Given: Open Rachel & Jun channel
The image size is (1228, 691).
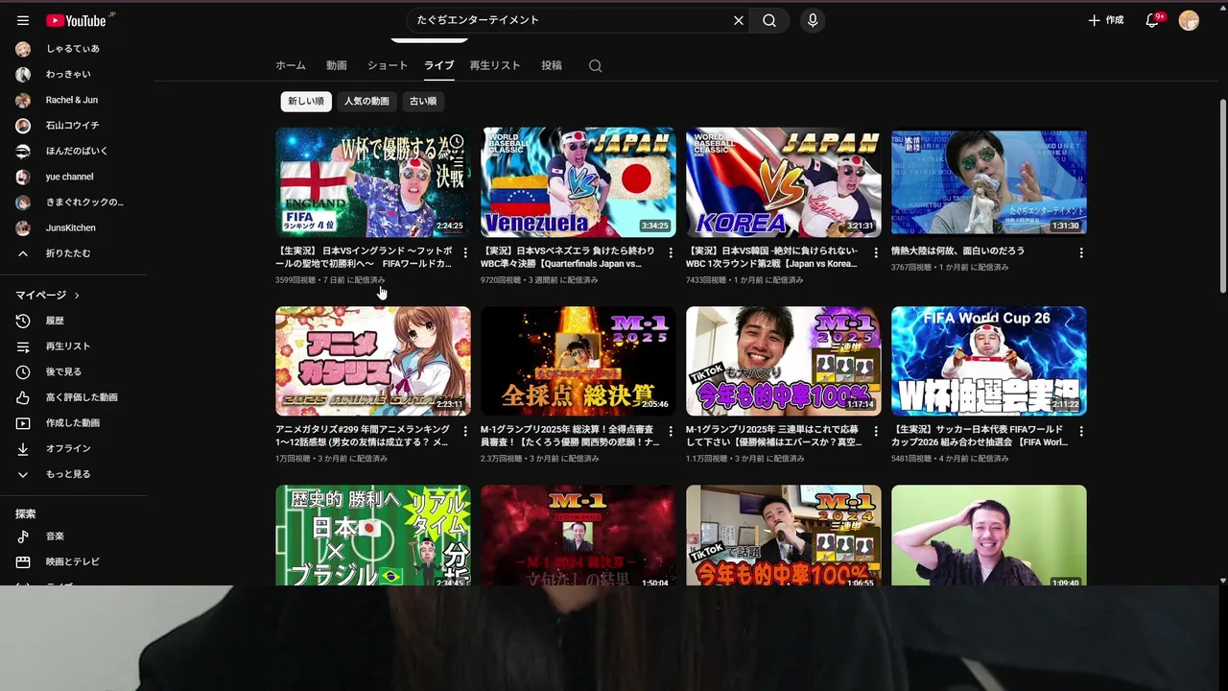Looking at the screenshot, I should coord(73,100).
